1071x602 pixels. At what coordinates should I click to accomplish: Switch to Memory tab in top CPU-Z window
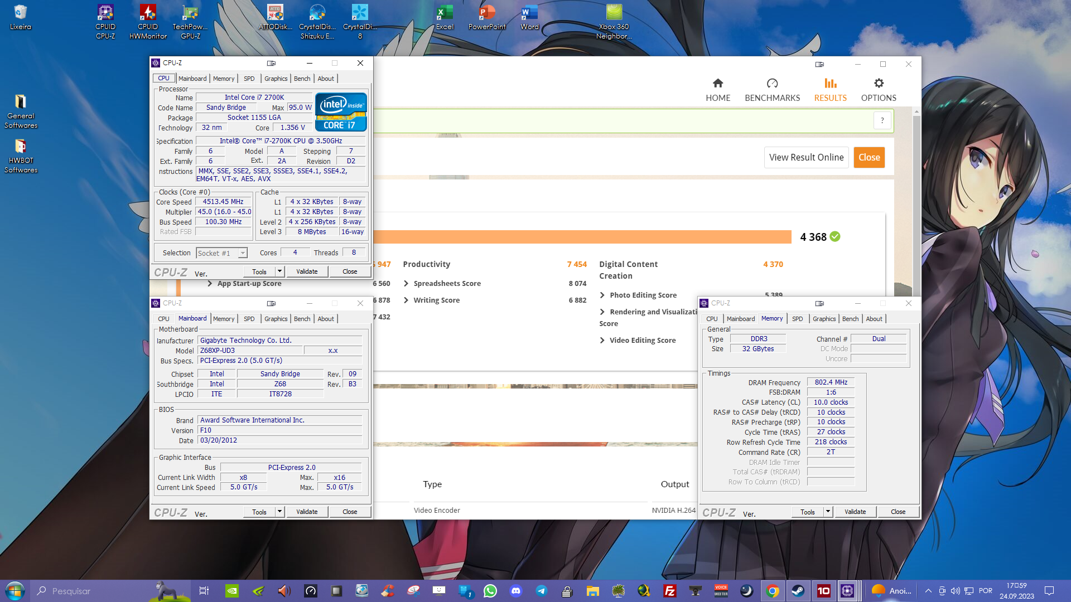click(224, 79)
